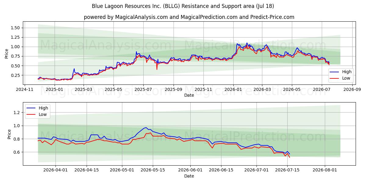Click the 2026-09 tick label on the top chart
The width and height of the screenshot is (366, 183).
[x=352, y=90]
